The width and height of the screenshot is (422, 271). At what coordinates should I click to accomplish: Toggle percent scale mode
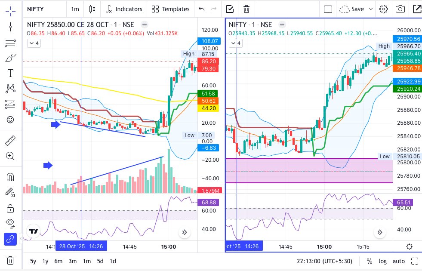(x=370, y=261)
